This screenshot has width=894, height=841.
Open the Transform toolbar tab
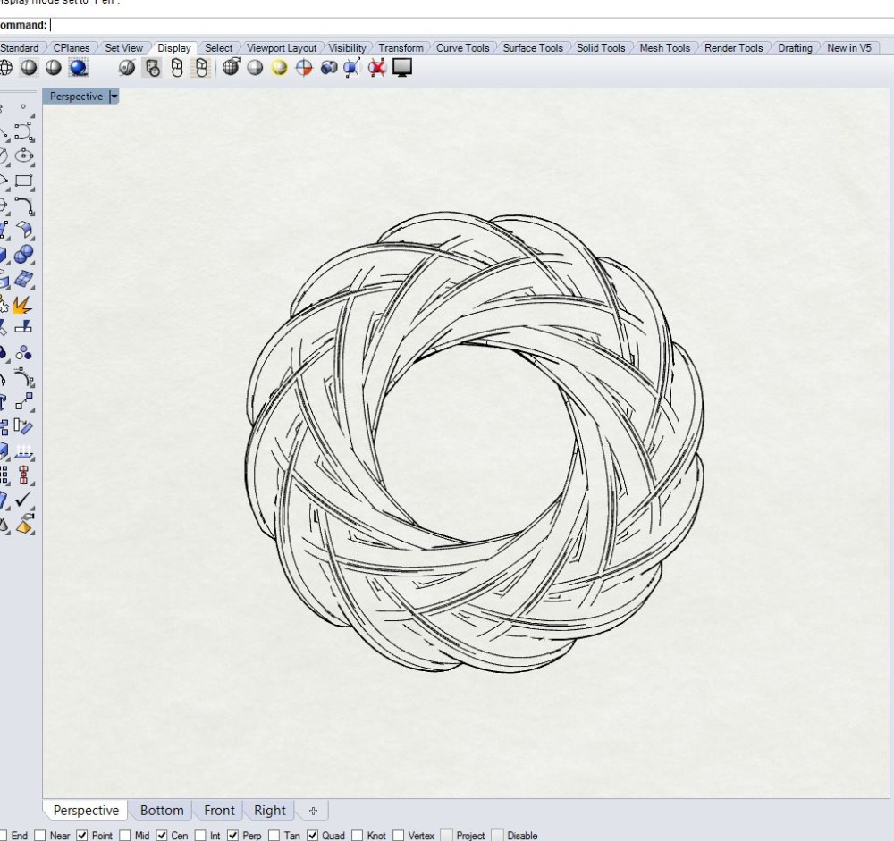(x=401, y=48)
